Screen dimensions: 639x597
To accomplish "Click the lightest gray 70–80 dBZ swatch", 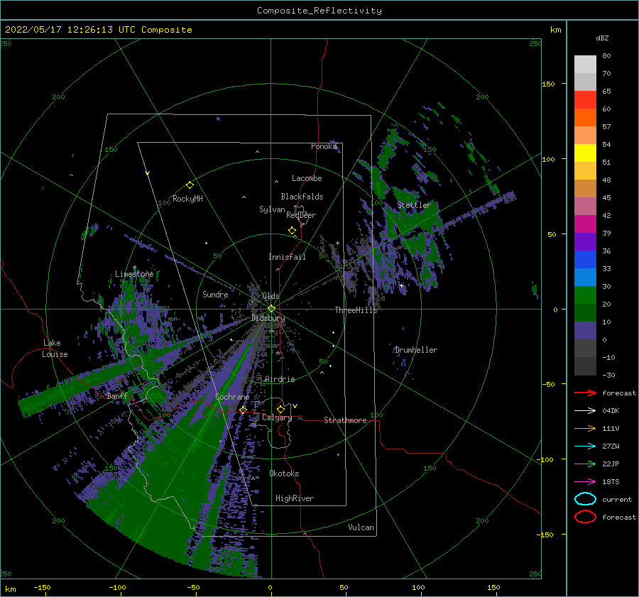I will (585, 65).
